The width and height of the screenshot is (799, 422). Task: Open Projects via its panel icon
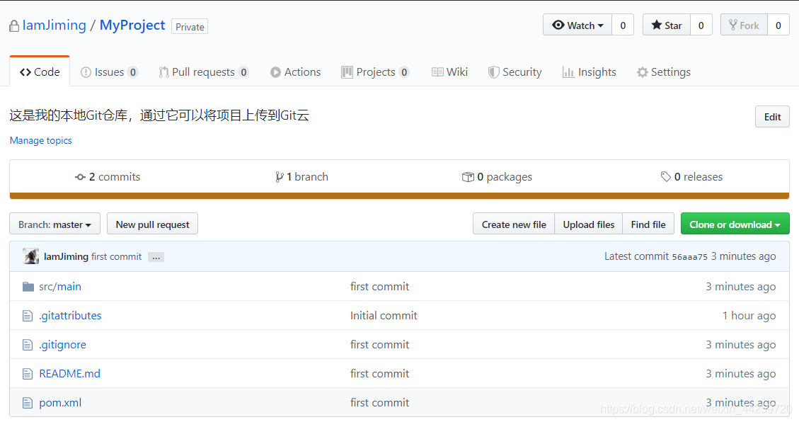tap(347, 72)
